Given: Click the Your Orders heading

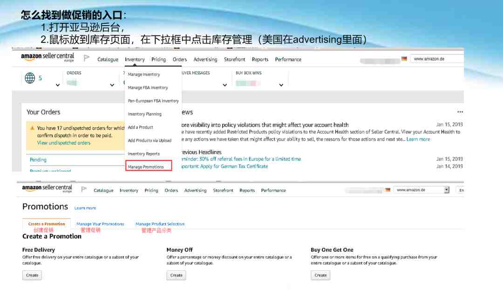Looking at the screenshot, I should pyautogui.click(x=43, y=112).
